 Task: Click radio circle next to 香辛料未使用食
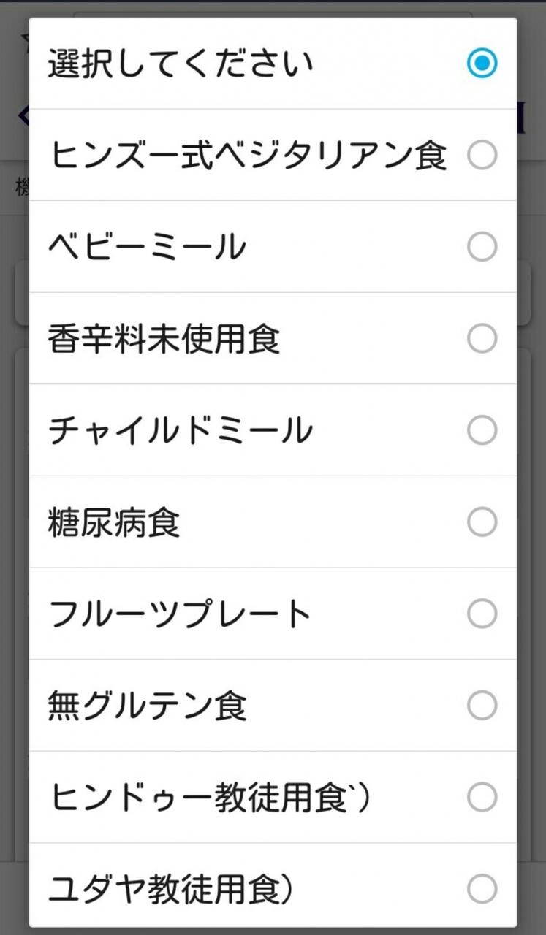[x=482, y=339]
